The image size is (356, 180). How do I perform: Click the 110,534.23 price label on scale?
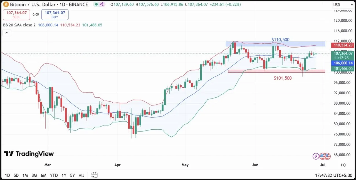point(343,45)
